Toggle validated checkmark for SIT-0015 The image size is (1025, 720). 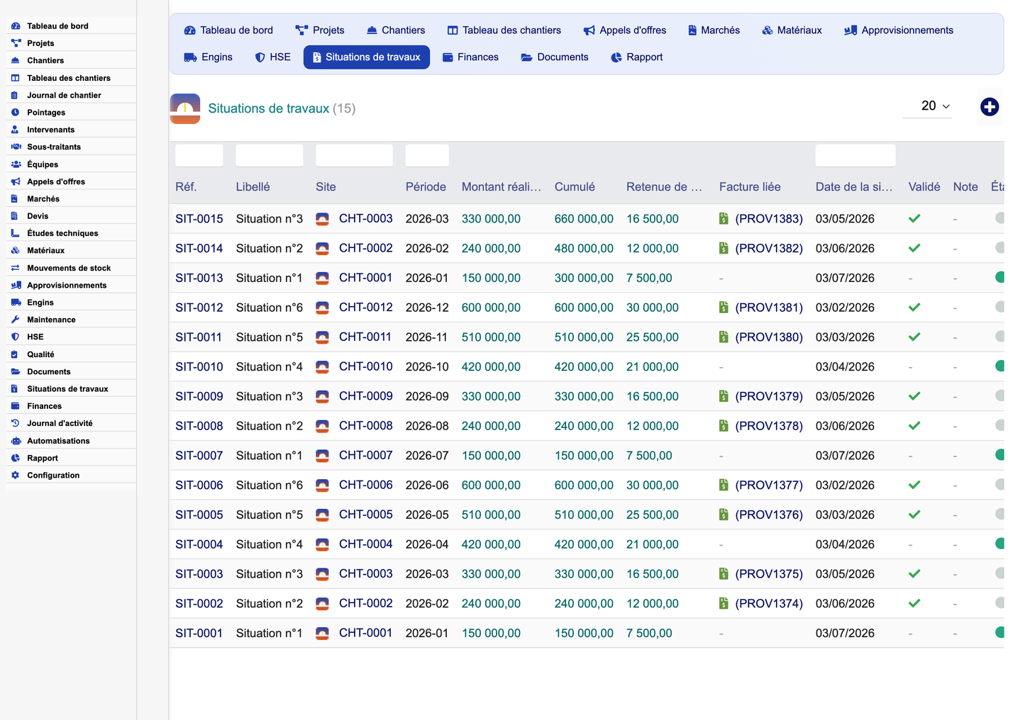pos(914,219)
